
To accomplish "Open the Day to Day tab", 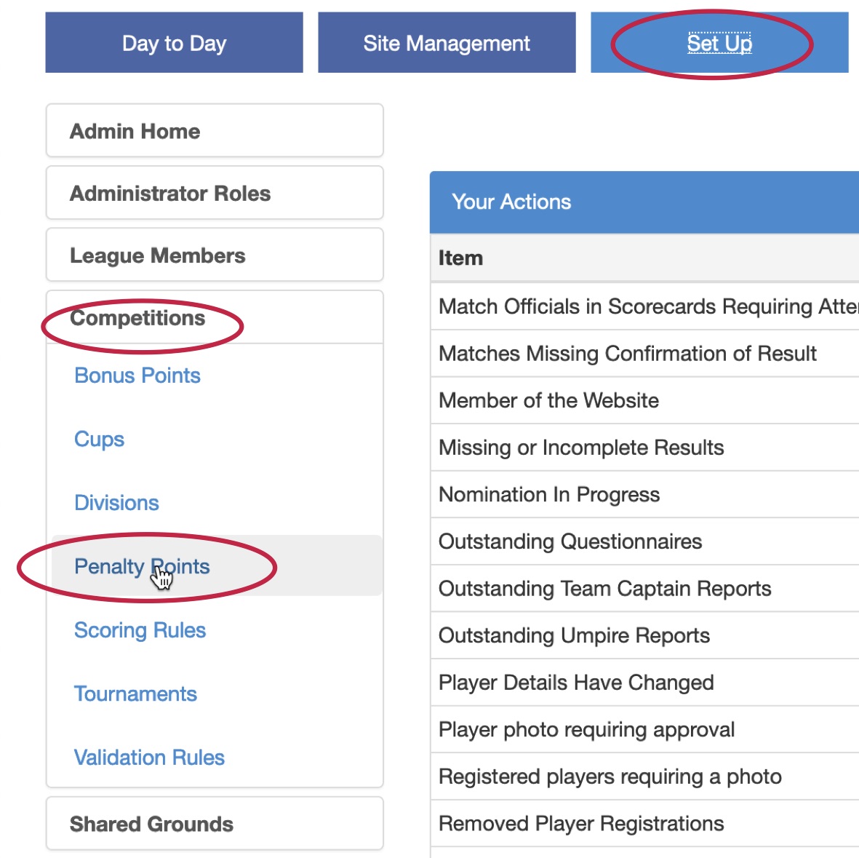I will click(x=174, y=43).
